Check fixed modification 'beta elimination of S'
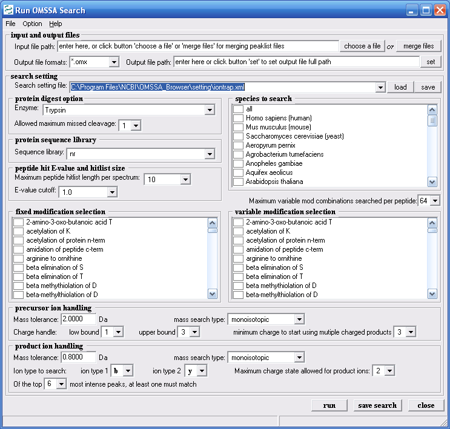 click(18, 268)
